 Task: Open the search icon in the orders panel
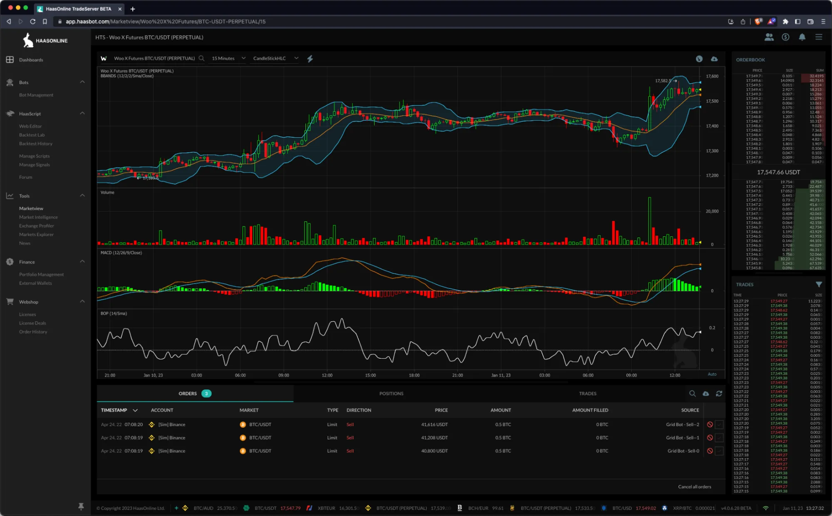coord(693,393)
